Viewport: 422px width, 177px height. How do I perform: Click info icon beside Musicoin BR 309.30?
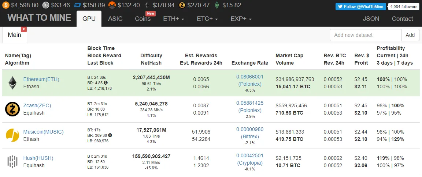click(110, 135)
